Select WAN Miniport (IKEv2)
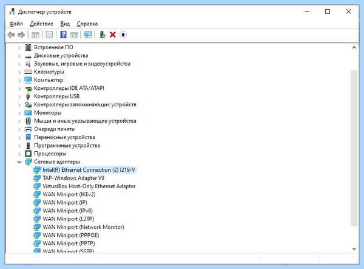The height and width of the screenshot is (269, 364). 69,194
